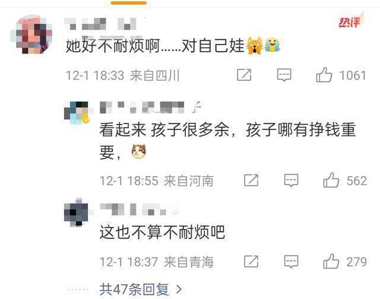The image size is (380, 299).
Task: Tap the comment text 这也不算不耐烦吧
Action: [x=162, y=232]
